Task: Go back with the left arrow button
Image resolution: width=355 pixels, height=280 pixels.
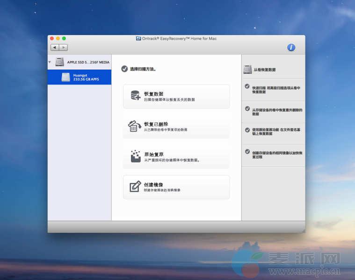Action: [x=55, y=47]
